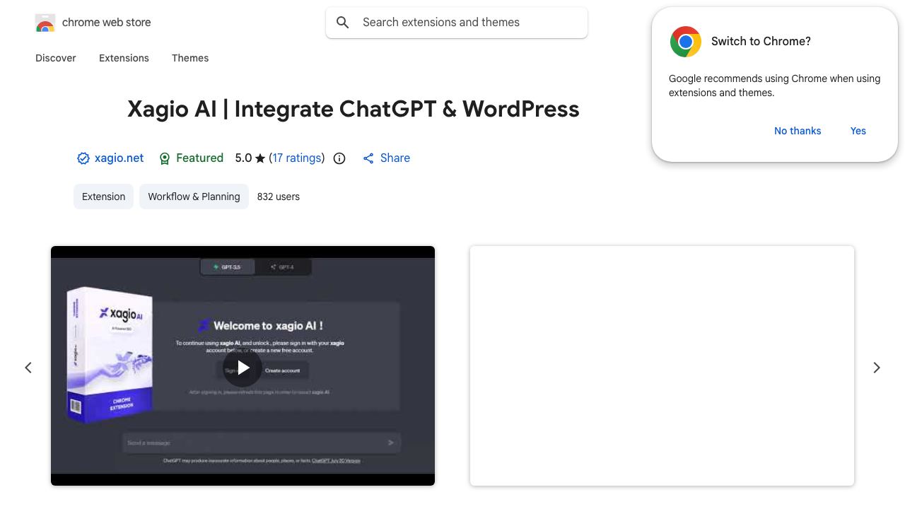Image resolution: width=905 pixels, height=509 pixels.
Task: Click the Featured badge icon
Action: coord(165,158)
